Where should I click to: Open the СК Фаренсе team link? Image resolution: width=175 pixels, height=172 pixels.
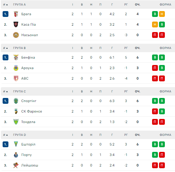[x=31, y=111]
